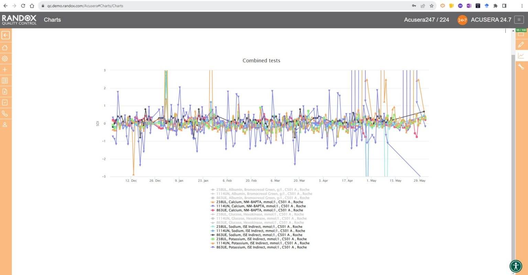This screenshot has height=275, width=528.
Task: Select the wrench tool icon on the right panel
Action: (522, 67)
